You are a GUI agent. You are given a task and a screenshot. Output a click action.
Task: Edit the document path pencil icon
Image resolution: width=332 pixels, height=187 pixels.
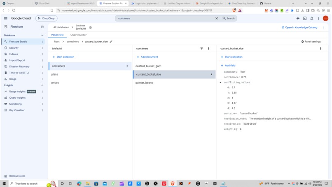(x=111, y=42)
